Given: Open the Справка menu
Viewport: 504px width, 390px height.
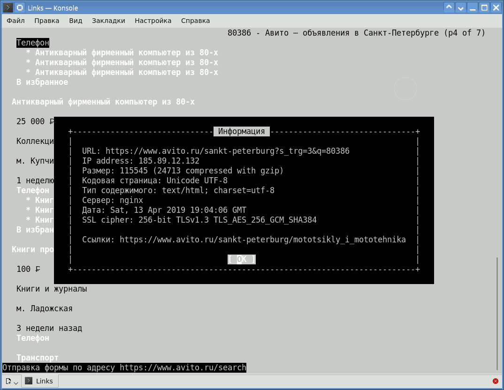Looking at the screenshot, I should [195, 21].
